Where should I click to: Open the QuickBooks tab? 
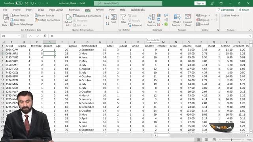tap(138, 9)
